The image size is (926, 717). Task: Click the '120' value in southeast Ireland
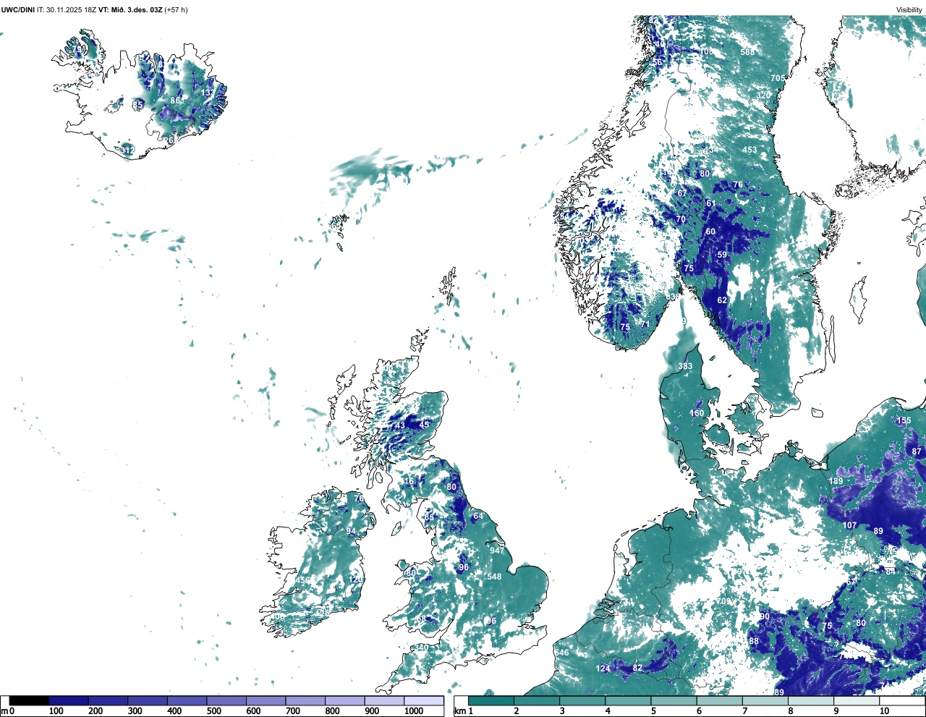click(355, 580)
